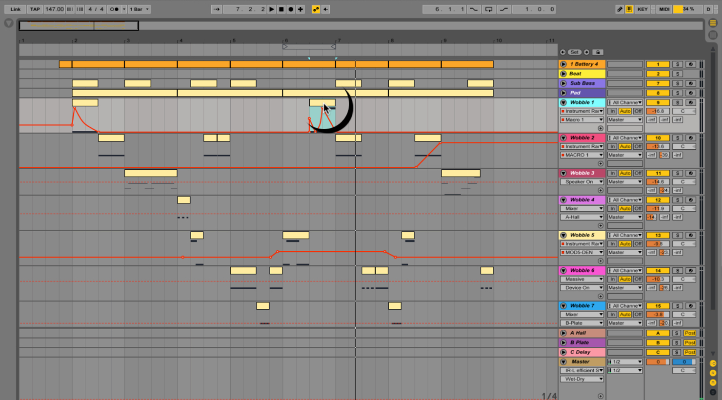Open Wobble 3 Speaker On dropdown

click(582, 181)
